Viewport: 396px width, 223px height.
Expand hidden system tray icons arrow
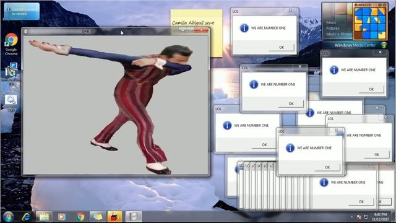pyautogui.click(x=352, y=217)
